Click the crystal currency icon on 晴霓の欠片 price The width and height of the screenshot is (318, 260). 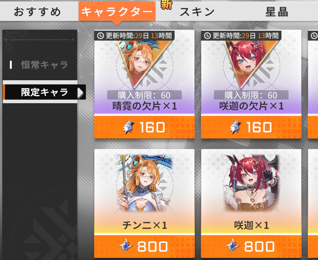(129, 127)
